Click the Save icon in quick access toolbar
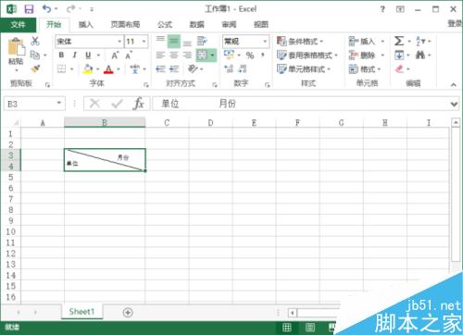The height and width of the screenshot is (335, 463). coord(29,9)
